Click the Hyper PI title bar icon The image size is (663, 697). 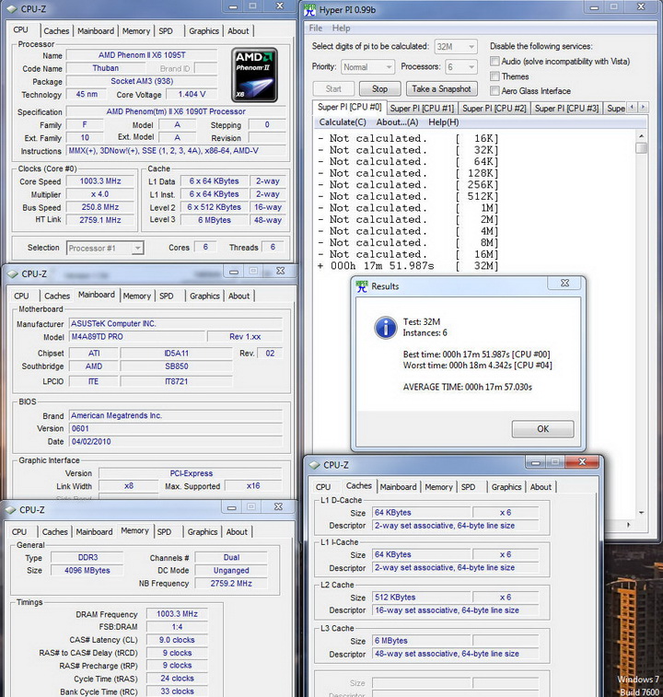309,9
